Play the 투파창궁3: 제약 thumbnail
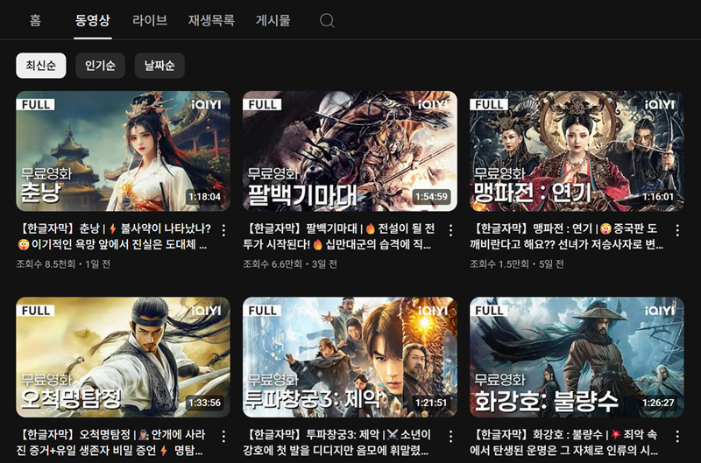 [350, 357]
